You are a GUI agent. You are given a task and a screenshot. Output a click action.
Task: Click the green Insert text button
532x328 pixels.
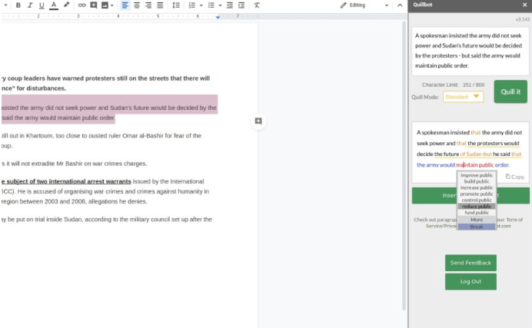tap(470, 196)
